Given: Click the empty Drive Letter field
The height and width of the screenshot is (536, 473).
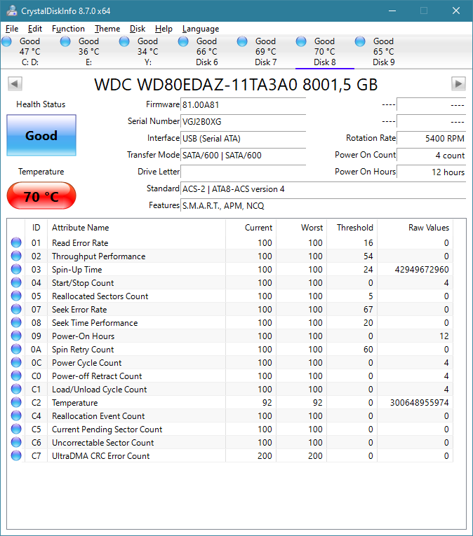Looking at the screenshot, I should (x=244, y=172).
